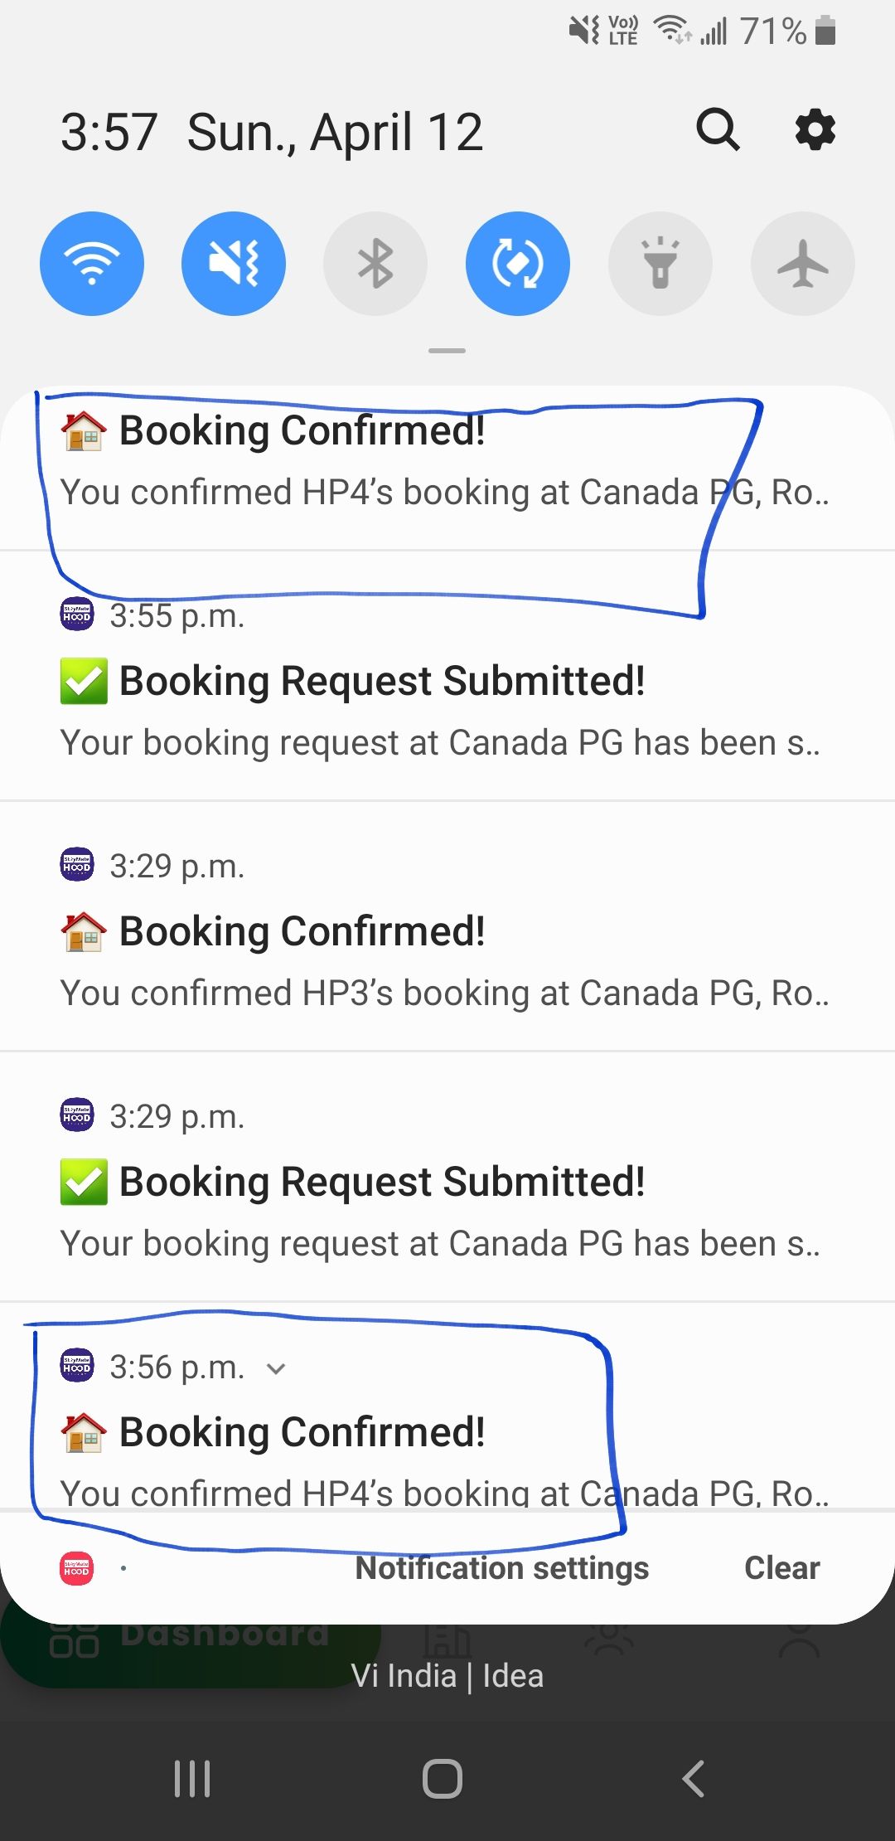Turn on the flashlight quick toggle

coord(660,264)
